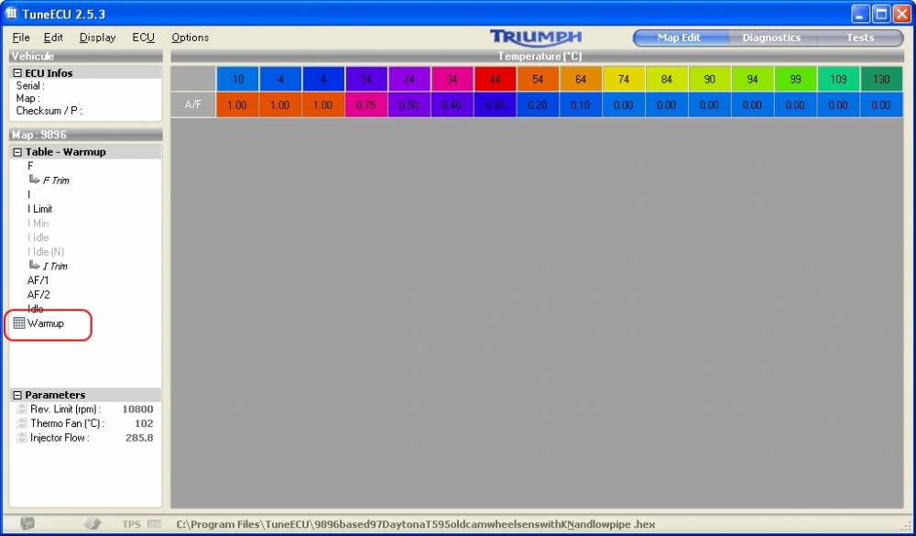
Task: Switch to the Diagnostics tab
Action: (771, 38)
